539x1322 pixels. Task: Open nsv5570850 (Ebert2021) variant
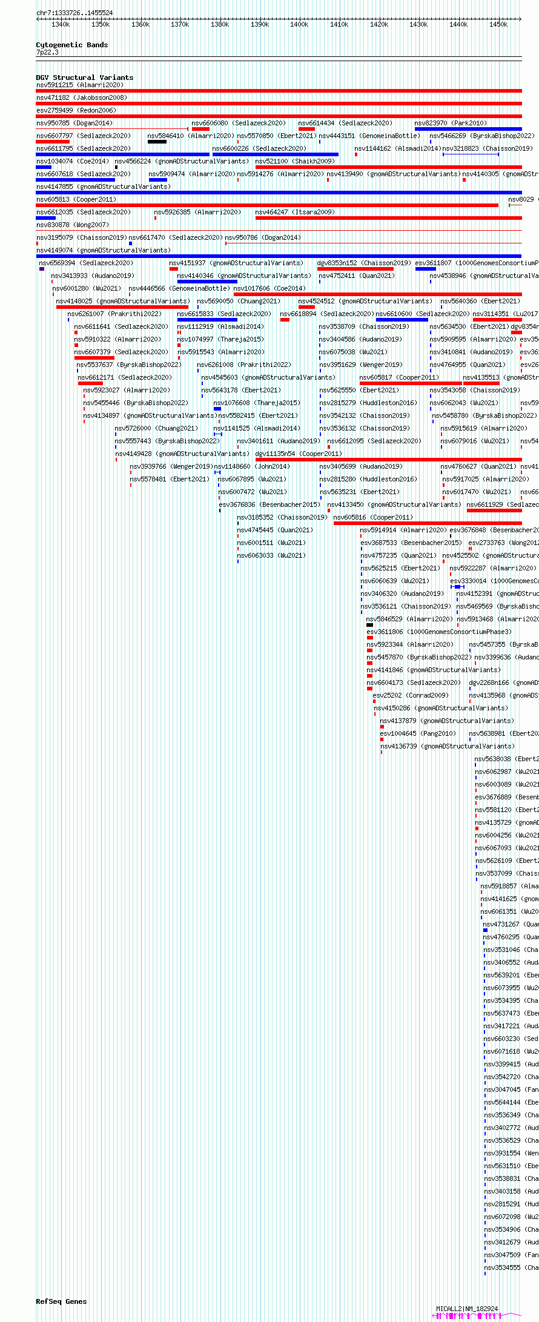click(238, 142)
